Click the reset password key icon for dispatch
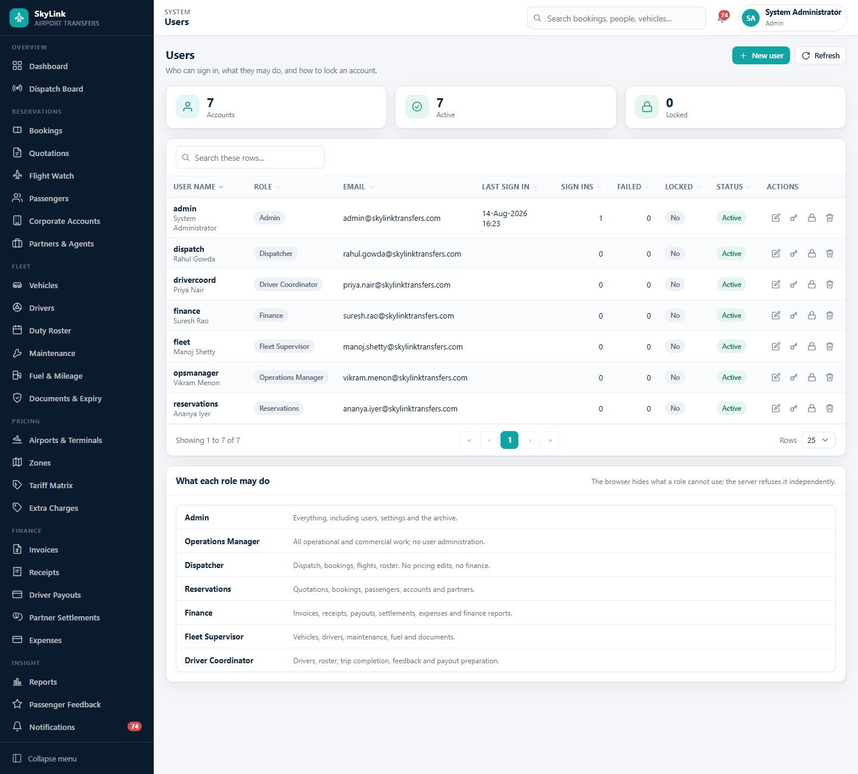The height and width of the screenshot is (774, 858). tap(794, 254)
